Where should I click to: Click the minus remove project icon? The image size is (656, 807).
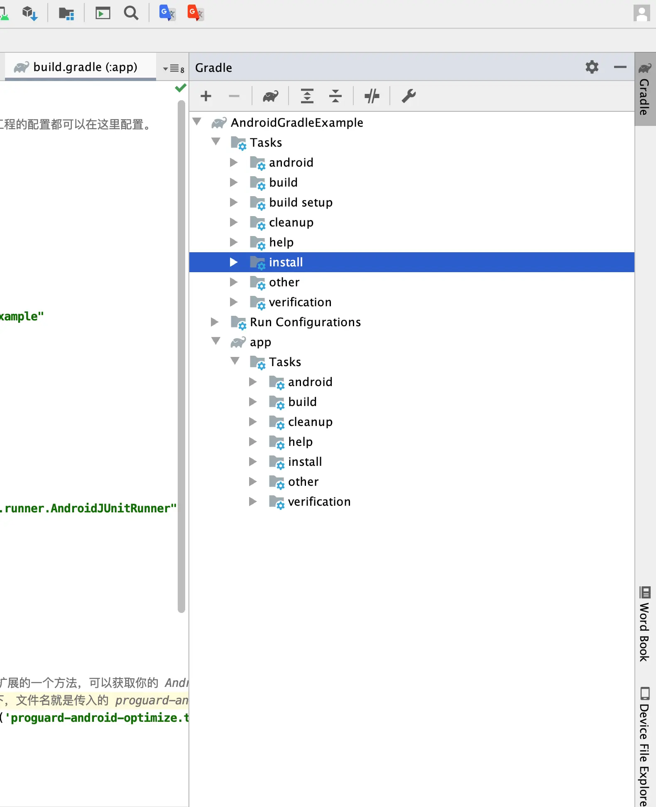(234, 96)
